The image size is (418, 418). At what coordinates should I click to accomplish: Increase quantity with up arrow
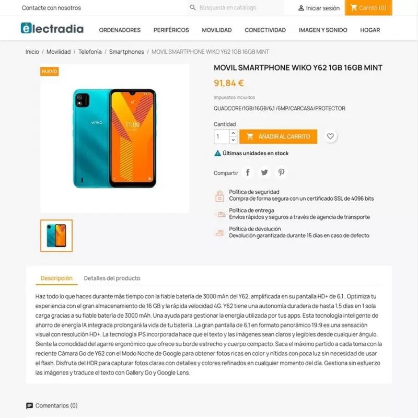(233, 133)
